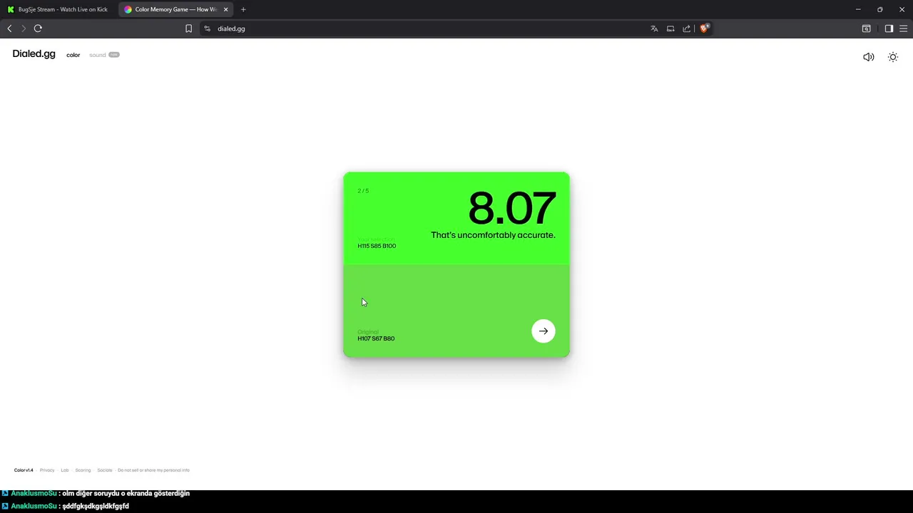Close the browser window

pyautogui.click(x=902, y=9)
